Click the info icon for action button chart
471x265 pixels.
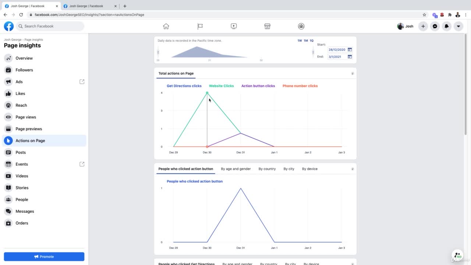tap(353, 169)
